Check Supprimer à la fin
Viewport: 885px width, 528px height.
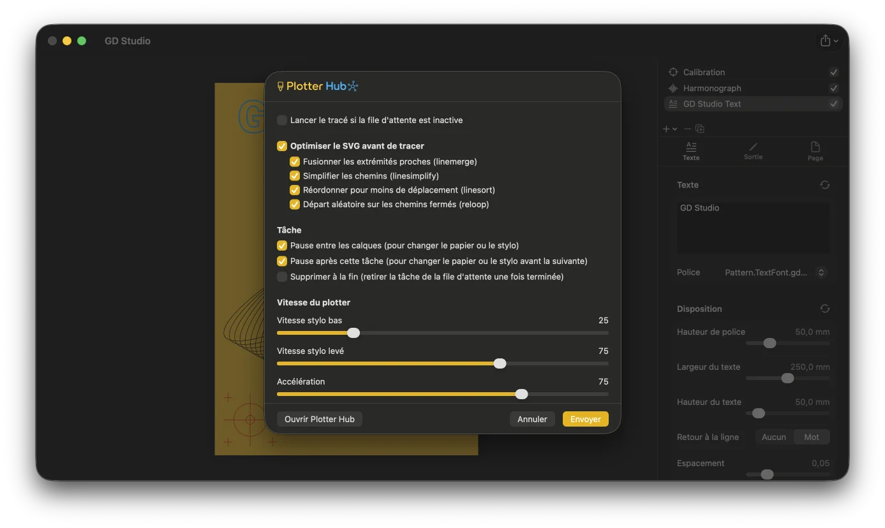tap(282, 277)
